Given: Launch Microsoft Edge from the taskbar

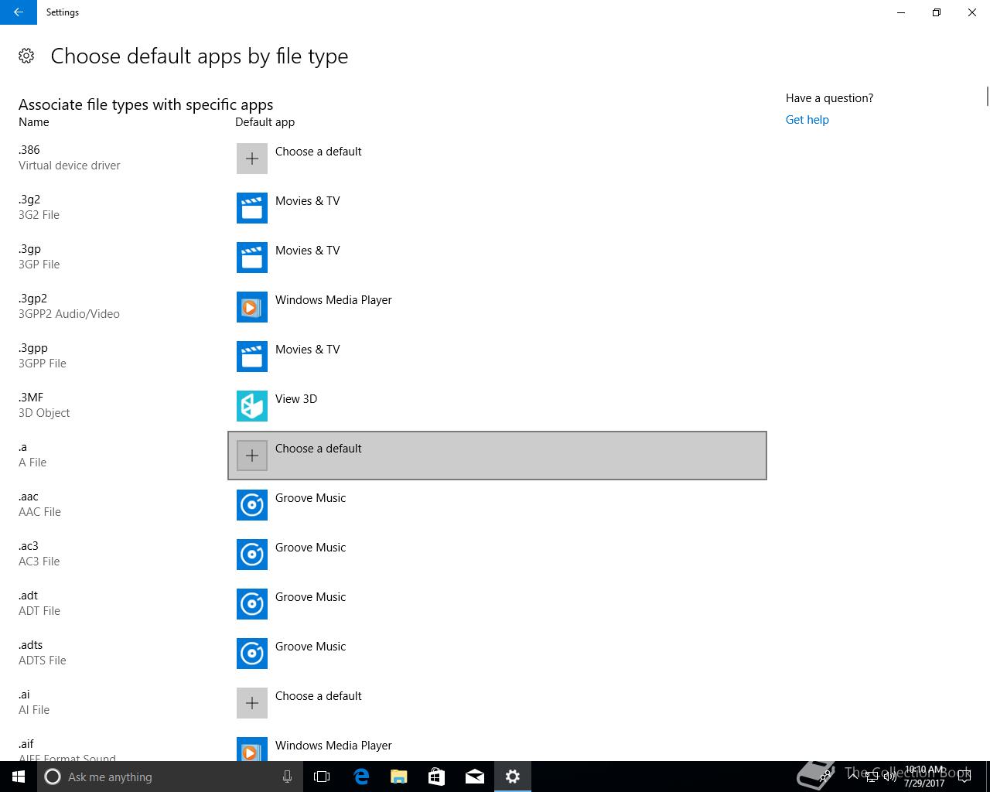Looking at the screenshot, I should click(361, 777).
